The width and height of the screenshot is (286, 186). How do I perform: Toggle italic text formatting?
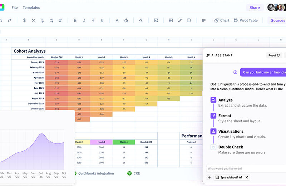coord(84,20)
